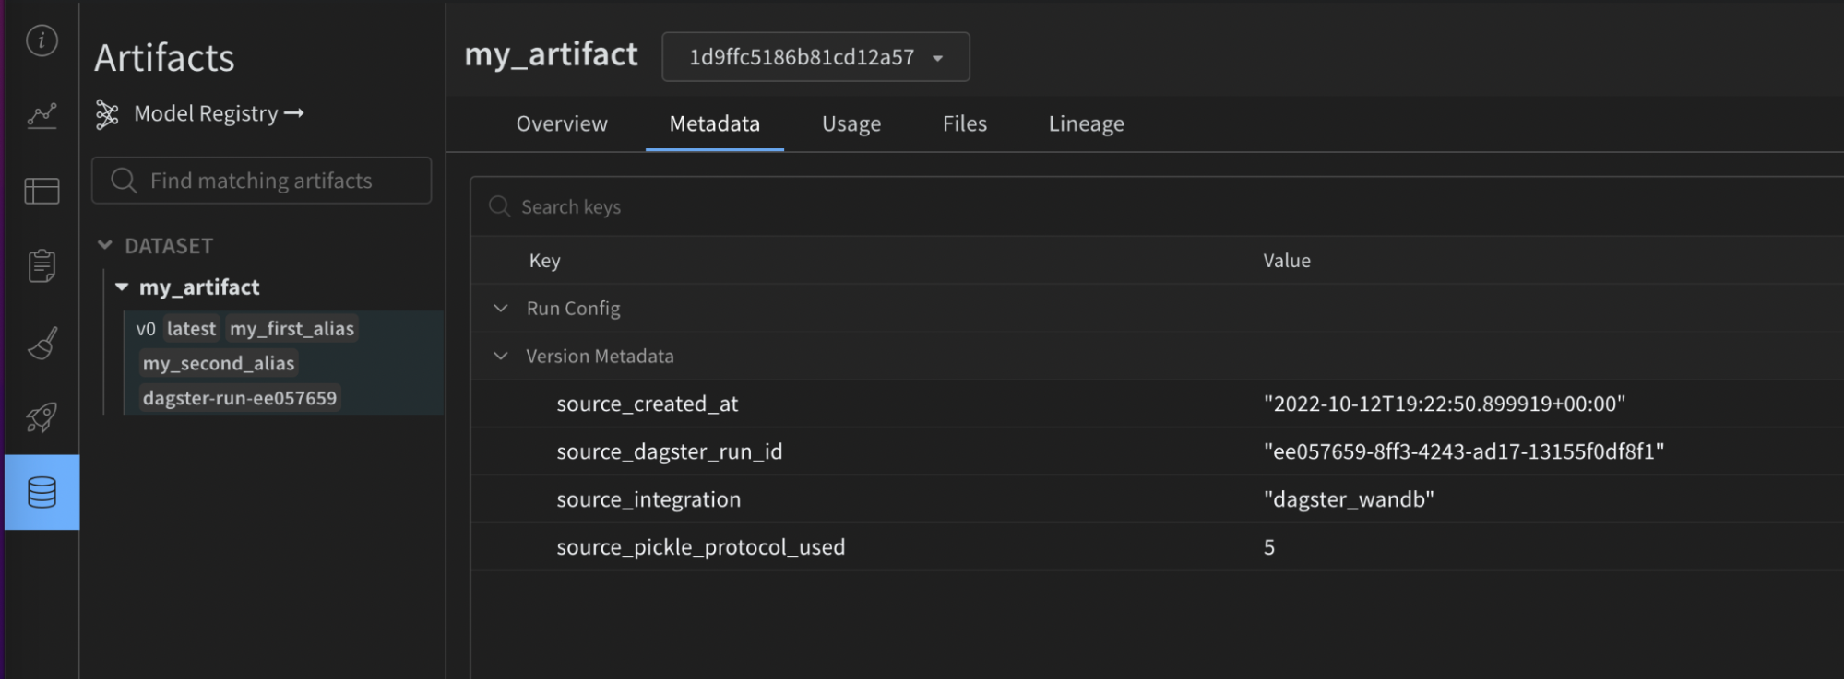Open the charts workspace icon
1844x679 pixels.
click(x=42, y=115)
